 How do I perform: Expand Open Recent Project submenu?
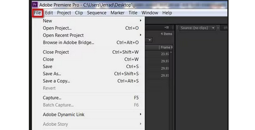pyautogui.click(x=93, y=35)
